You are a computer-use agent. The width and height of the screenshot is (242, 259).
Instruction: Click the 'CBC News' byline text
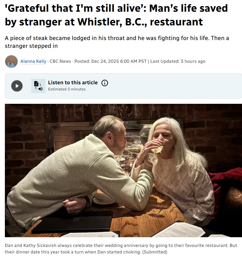coord(60,61)
